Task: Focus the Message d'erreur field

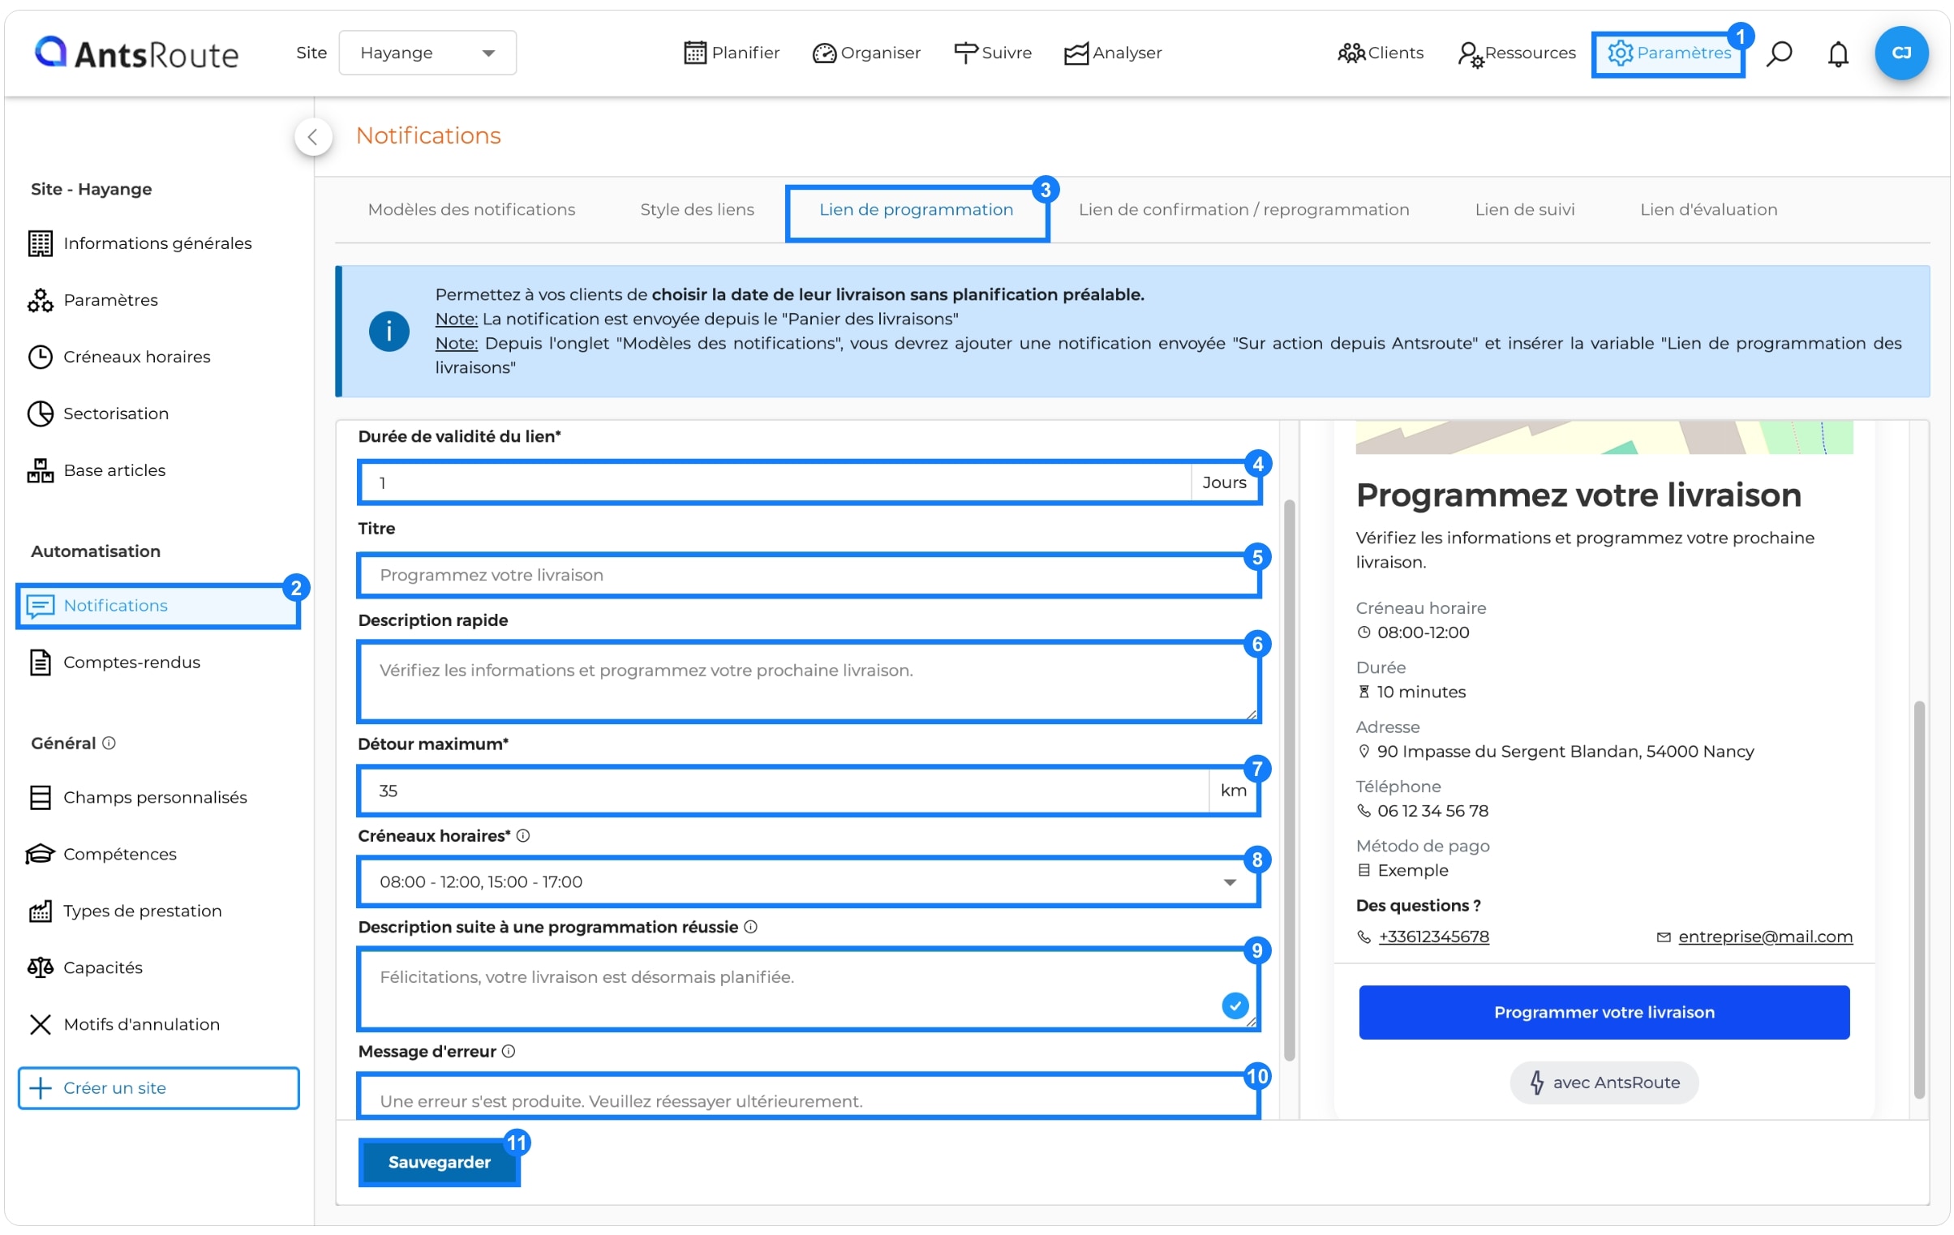Action: (808, 1097)
